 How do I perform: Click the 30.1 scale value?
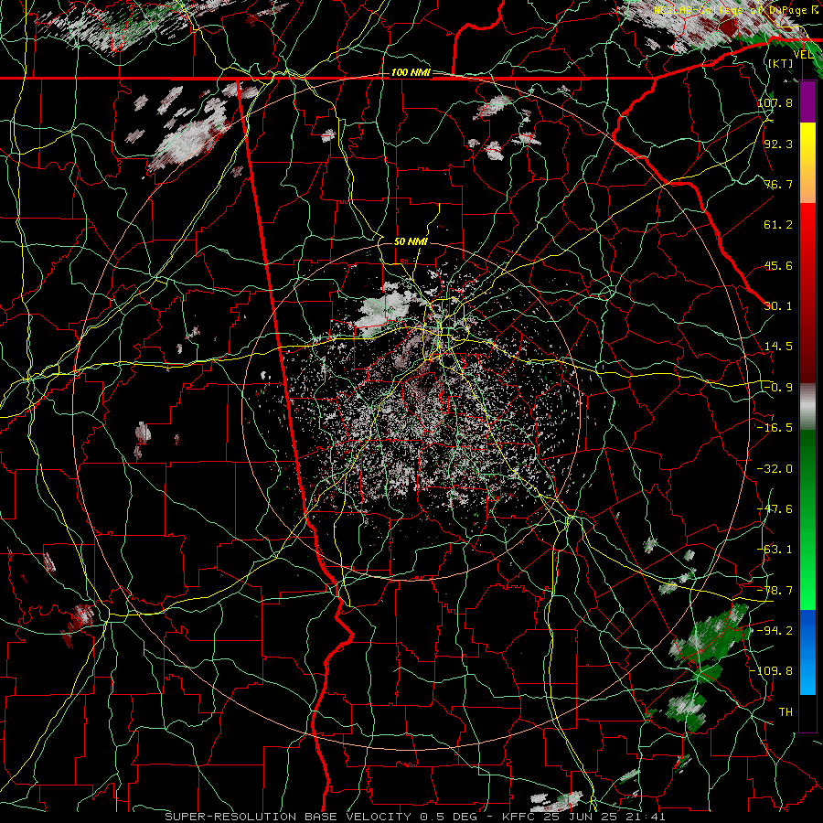778,306
